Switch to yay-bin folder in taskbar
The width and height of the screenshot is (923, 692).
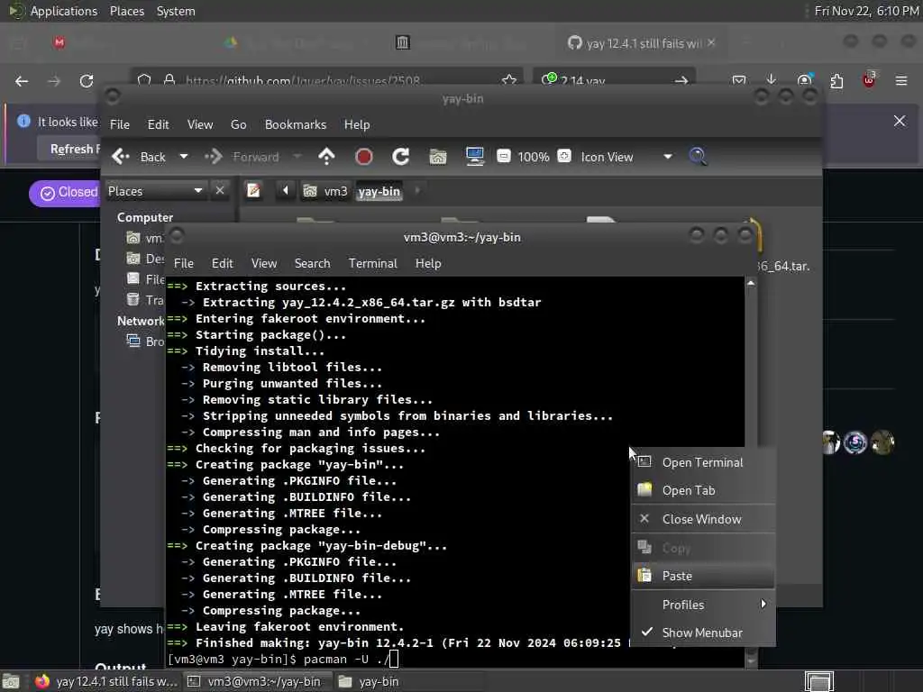pyautogui.click(x=370, y=681)
